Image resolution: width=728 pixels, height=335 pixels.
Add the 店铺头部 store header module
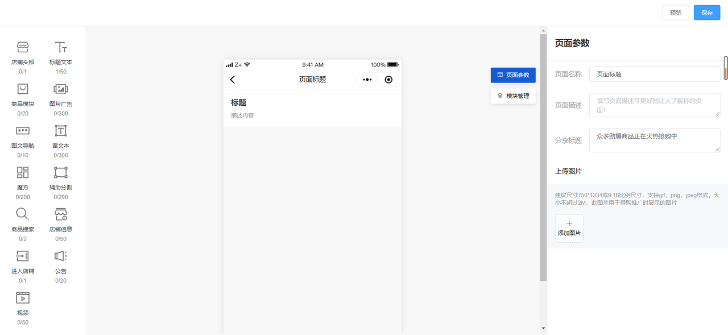pos(23,57)
